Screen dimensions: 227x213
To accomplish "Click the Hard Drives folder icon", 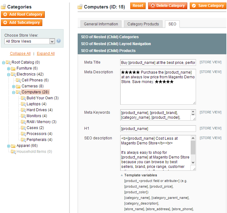I will (x=23, y=110).
